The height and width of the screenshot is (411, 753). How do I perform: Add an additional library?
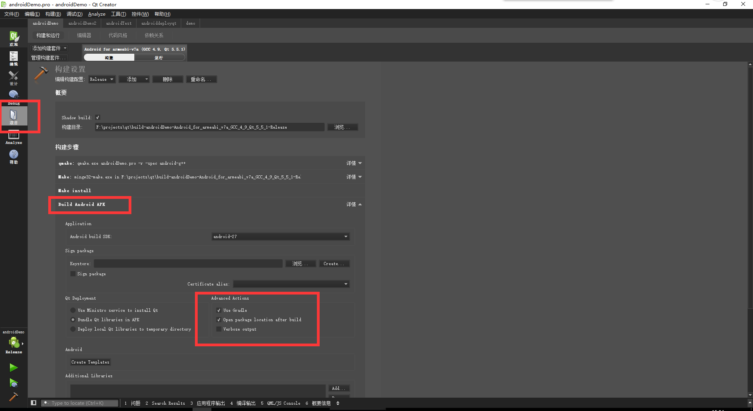(x=339, y=388)
